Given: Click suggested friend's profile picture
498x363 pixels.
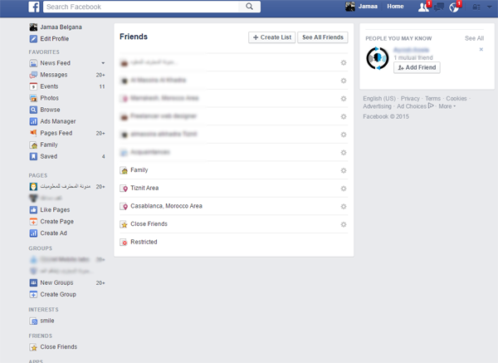Looking at the screenshot, I should 378,58.
